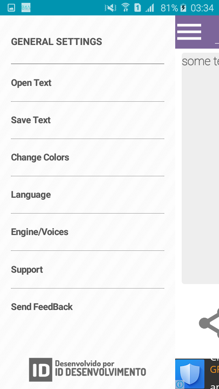219x389 pixels.
Task: Select Send FeedBack
Action: pyautogui.click(x=88, y=307)
